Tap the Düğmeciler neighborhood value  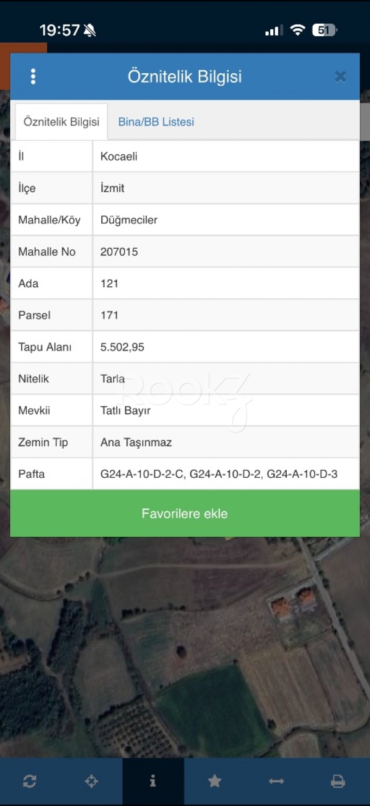(x=129, y=220)
